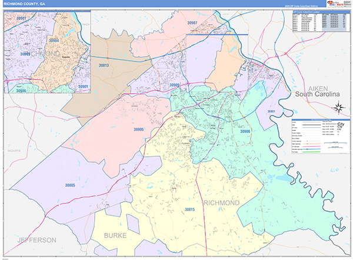Click the 30901 label in the inset map
This screenshot has height=260, width=353.
pos(83,87)
